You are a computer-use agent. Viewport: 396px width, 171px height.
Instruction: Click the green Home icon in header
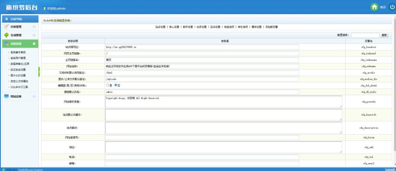tap(374, 7)
